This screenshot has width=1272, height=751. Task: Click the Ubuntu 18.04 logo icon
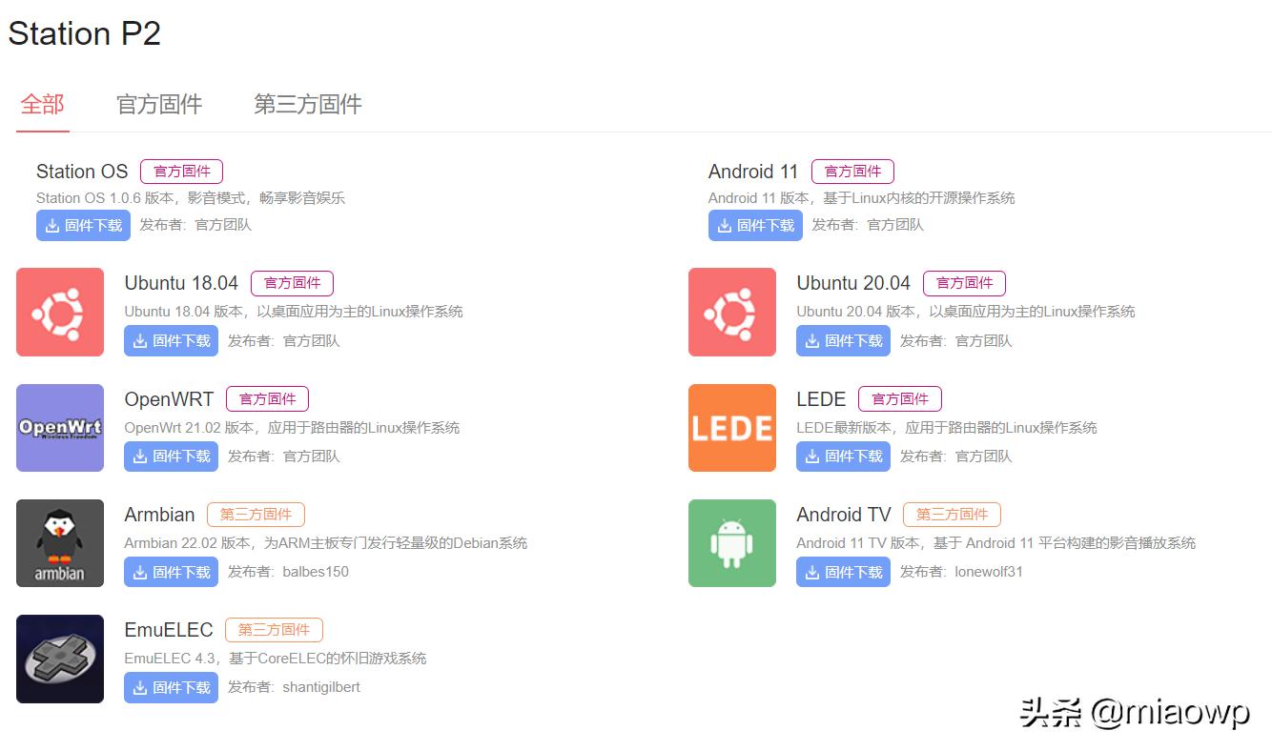59,312
